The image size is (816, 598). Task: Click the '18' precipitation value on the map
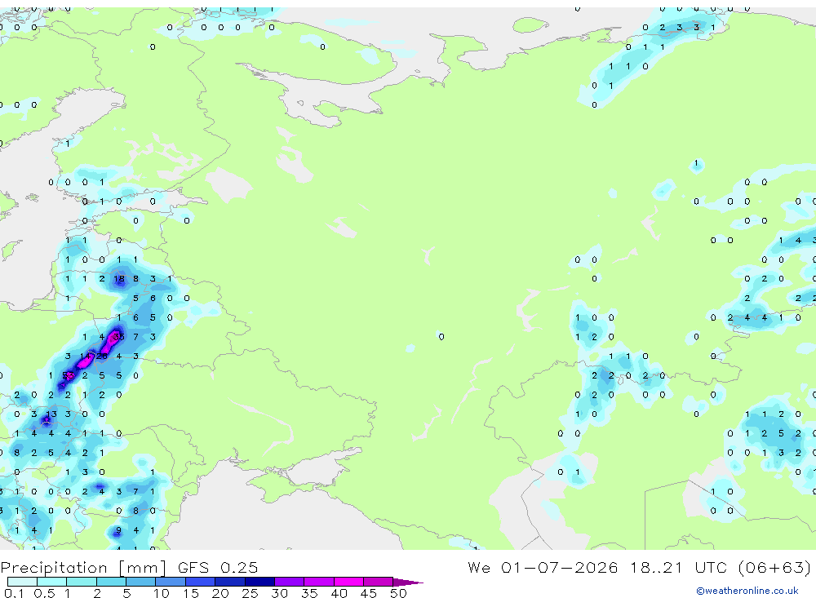click(x=119, y=279)
